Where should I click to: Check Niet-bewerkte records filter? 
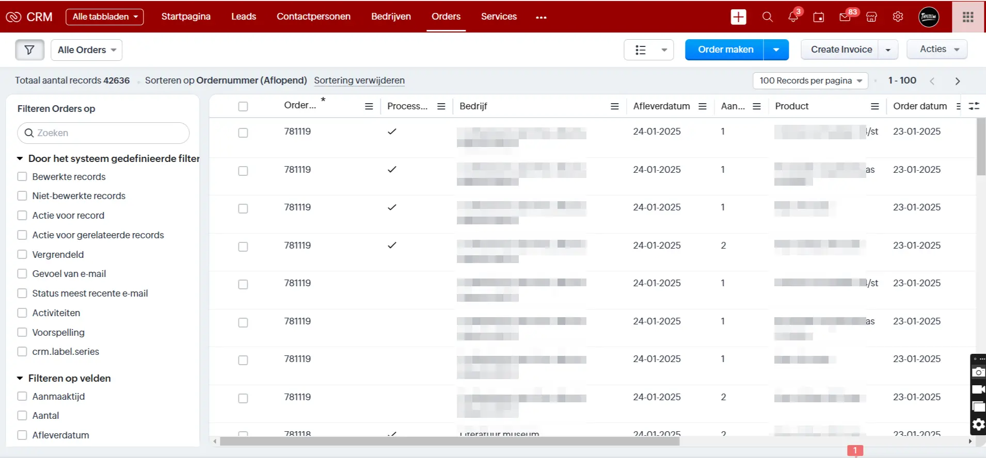pos(22,196)
